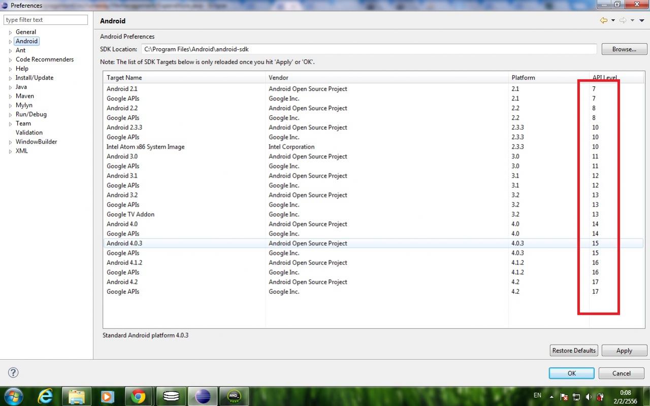Show hidden system tray icons arrow
This screenshot has height=406, width=650.
coord(551,396)
